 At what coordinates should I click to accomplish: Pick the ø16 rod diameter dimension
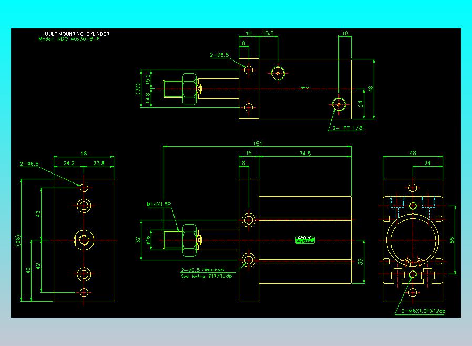click(x=148, y=240)
